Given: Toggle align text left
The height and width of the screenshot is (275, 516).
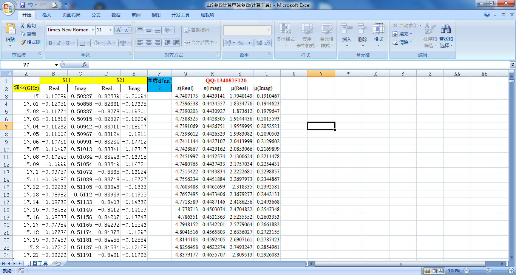Looking at the screenshot, I should [x=140, y=43].
